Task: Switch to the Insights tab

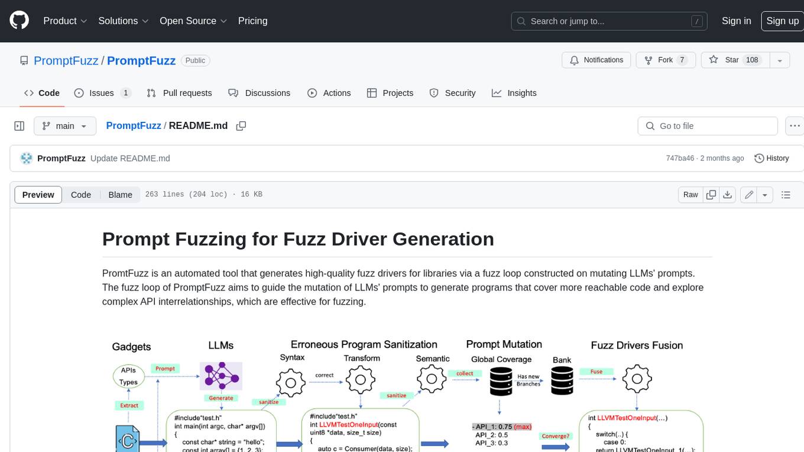Action: click(514, 93)
